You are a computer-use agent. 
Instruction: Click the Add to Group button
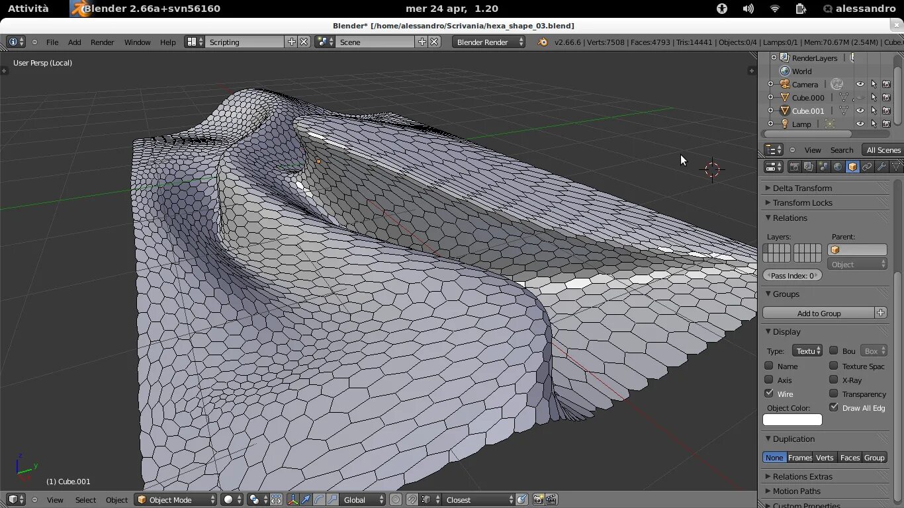[819, 314]
